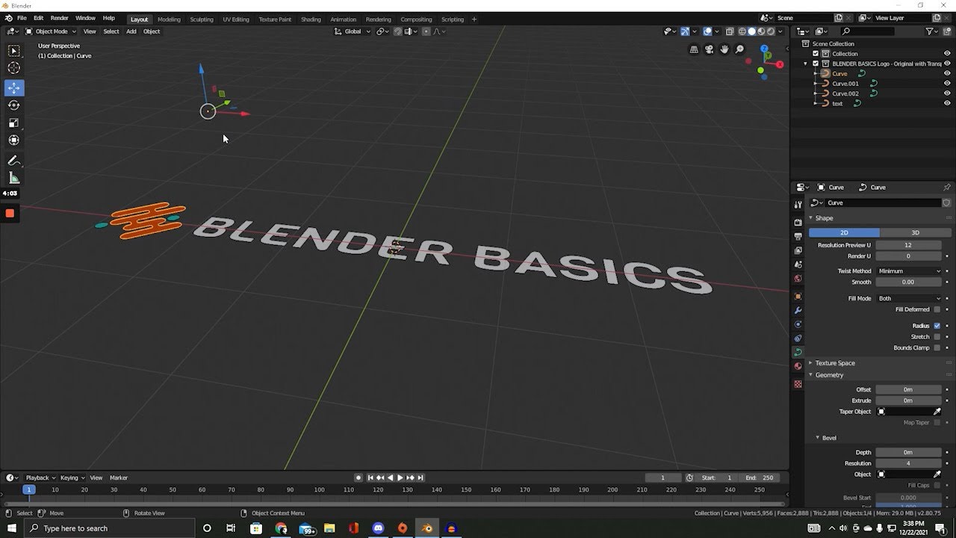Switch to wireframe viewport shading

click(742, 31)
